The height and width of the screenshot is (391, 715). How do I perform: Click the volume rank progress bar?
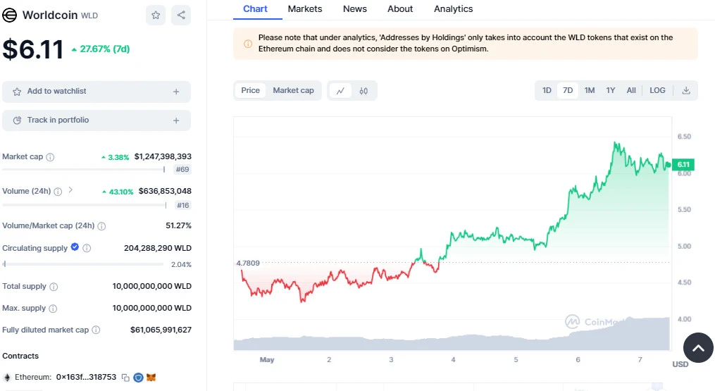pyautogui.click(x=85, y=205)
